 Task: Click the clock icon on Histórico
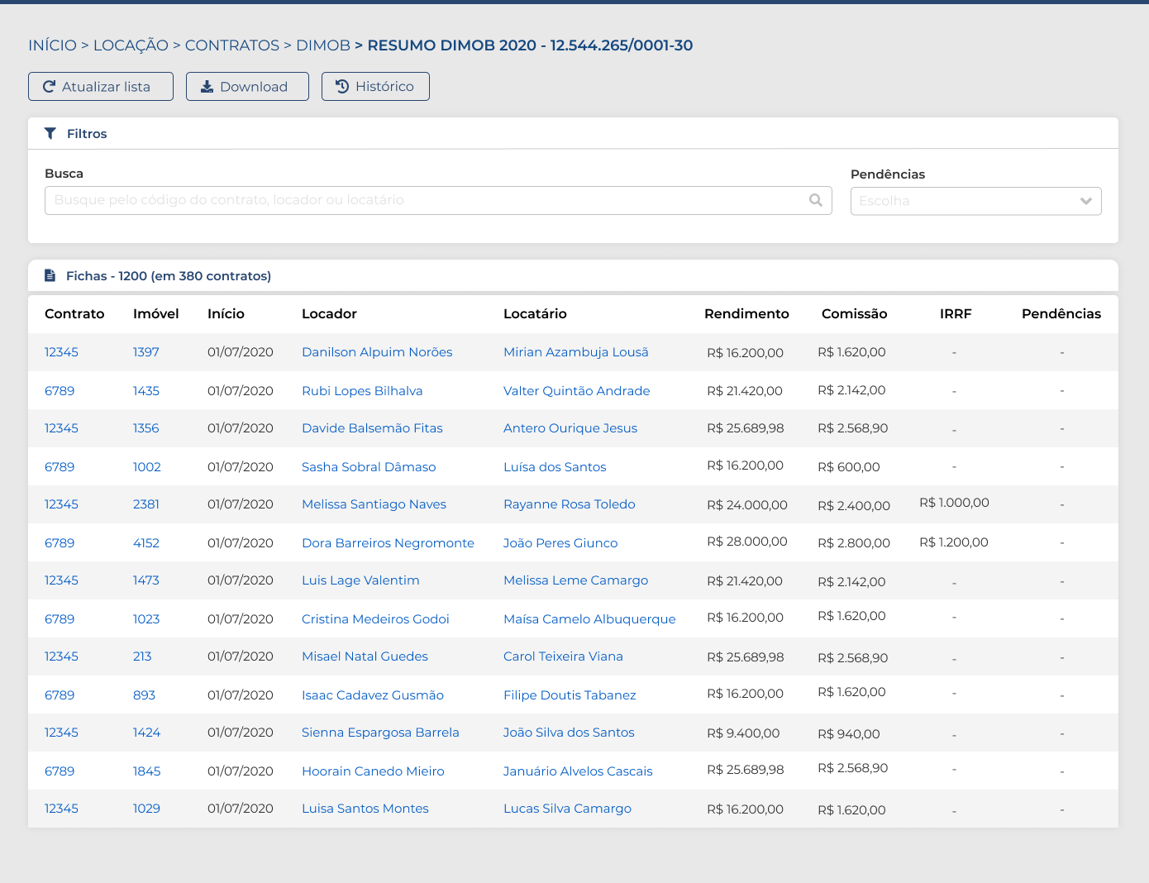(x=342, y=87)
